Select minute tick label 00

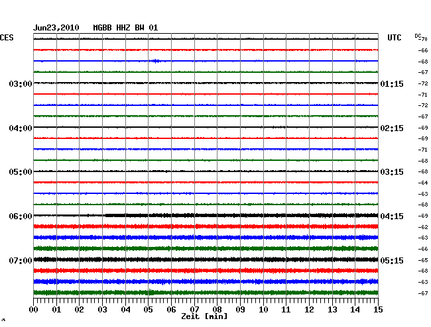[x=34, y=309]
